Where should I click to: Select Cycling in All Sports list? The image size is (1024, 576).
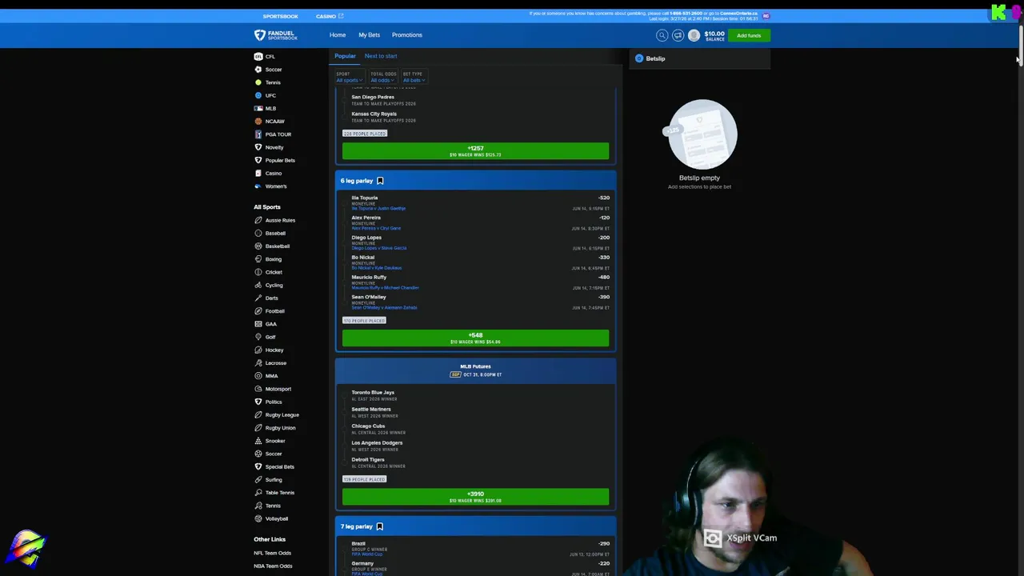(x=274, y=285)
